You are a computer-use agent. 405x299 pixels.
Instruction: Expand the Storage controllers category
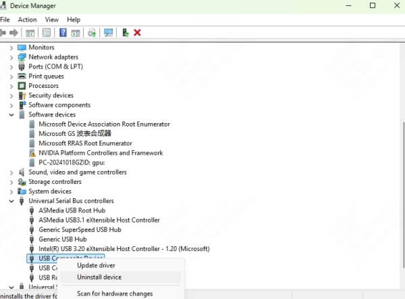point(11,182)
